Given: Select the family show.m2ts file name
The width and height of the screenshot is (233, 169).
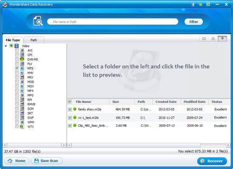Looking at the screenshot, I should click(x=90, y=110).
